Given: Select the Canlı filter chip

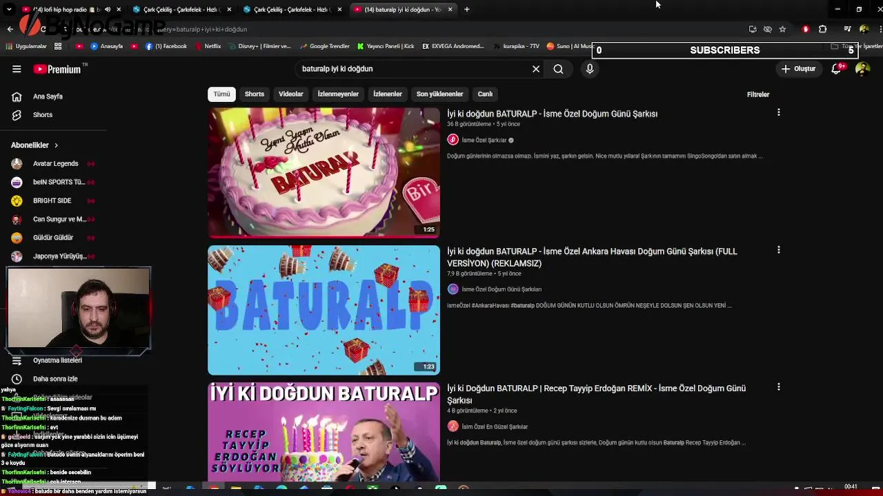Looking at the screenshot, I should tap(485, 94).
